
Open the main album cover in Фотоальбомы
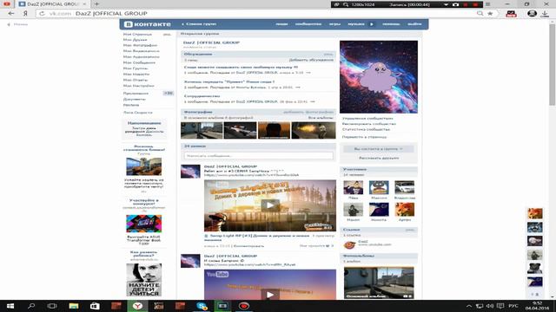tap(379, 283)
